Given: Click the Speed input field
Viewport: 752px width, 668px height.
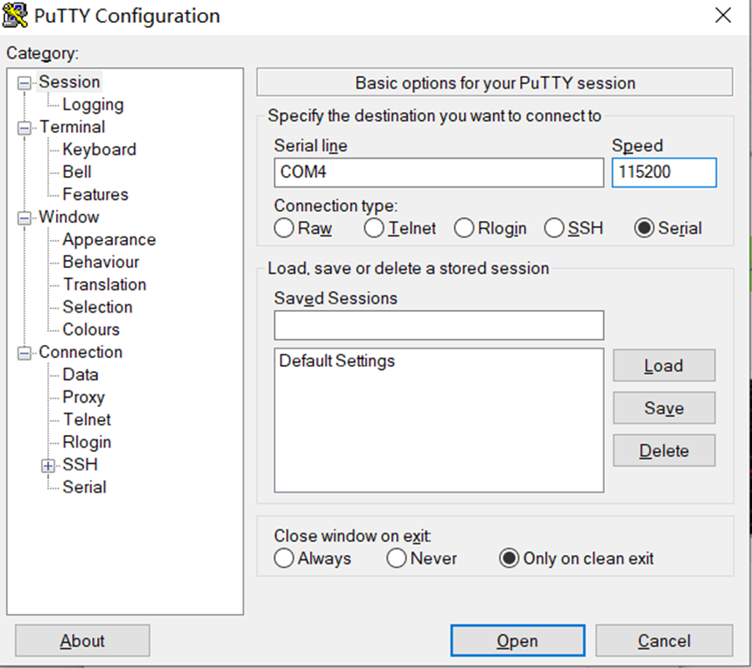Looking at the screenshot, I should pyautogui.click(x=664, y=172).
